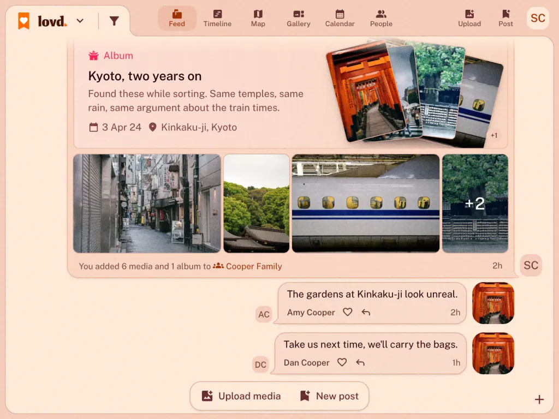
Task: Open the Timeline tab
Action: pos(217,19)
